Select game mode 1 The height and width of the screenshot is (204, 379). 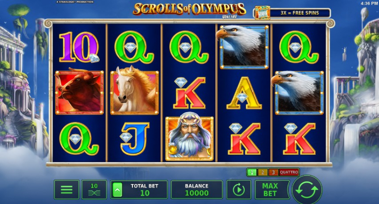[252, 172]
